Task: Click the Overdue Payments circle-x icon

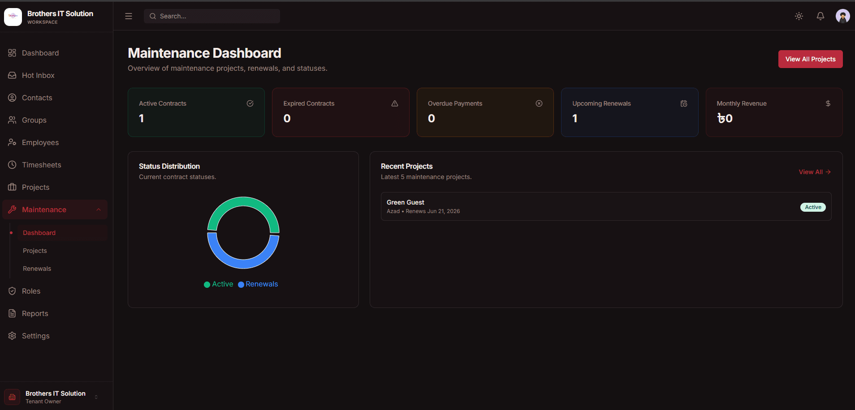Action: coord(539,103)
